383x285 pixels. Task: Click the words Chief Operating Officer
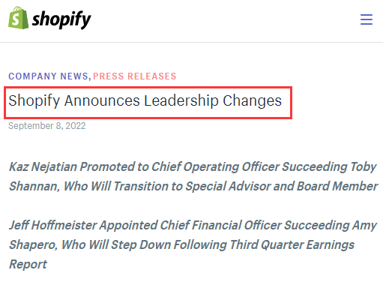click(x=215, y=166)
